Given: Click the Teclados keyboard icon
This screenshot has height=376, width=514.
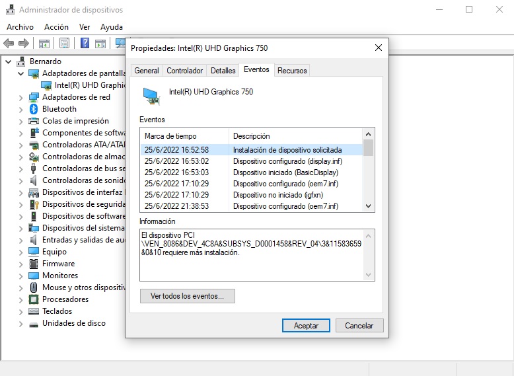Looking at the screenshot, I should [34, 311].
